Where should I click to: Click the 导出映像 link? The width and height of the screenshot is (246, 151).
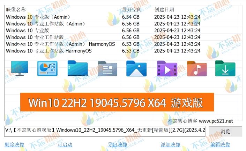pos(117,145)
